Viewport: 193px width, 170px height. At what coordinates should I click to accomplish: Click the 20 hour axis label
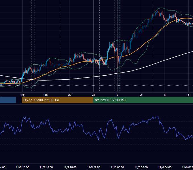coord(70,95)
